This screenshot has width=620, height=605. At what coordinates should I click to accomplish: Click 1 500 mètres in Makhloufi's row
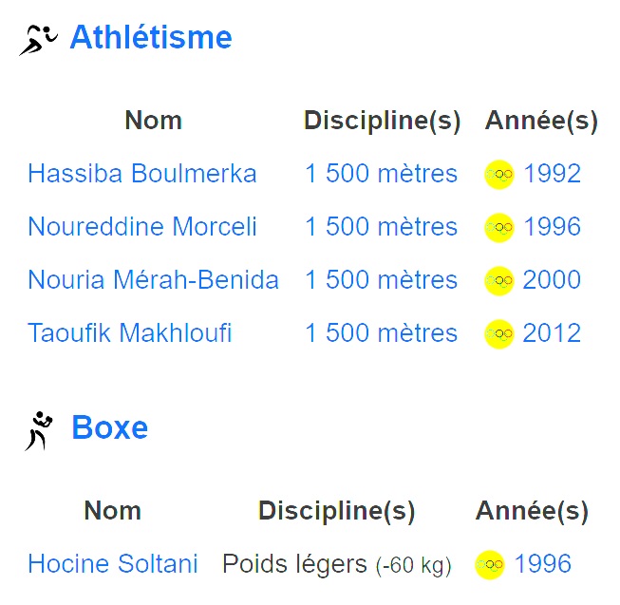(x=381, y=332)
